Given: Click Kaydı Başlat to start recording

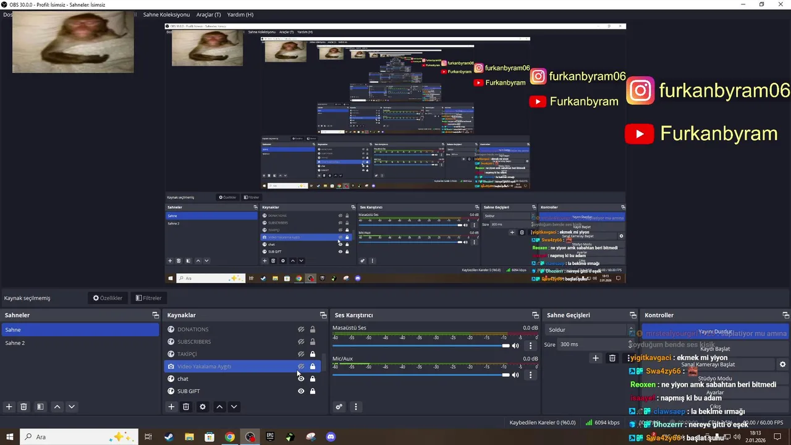Looking at the screenshot, I should click(x=715, y=349).
